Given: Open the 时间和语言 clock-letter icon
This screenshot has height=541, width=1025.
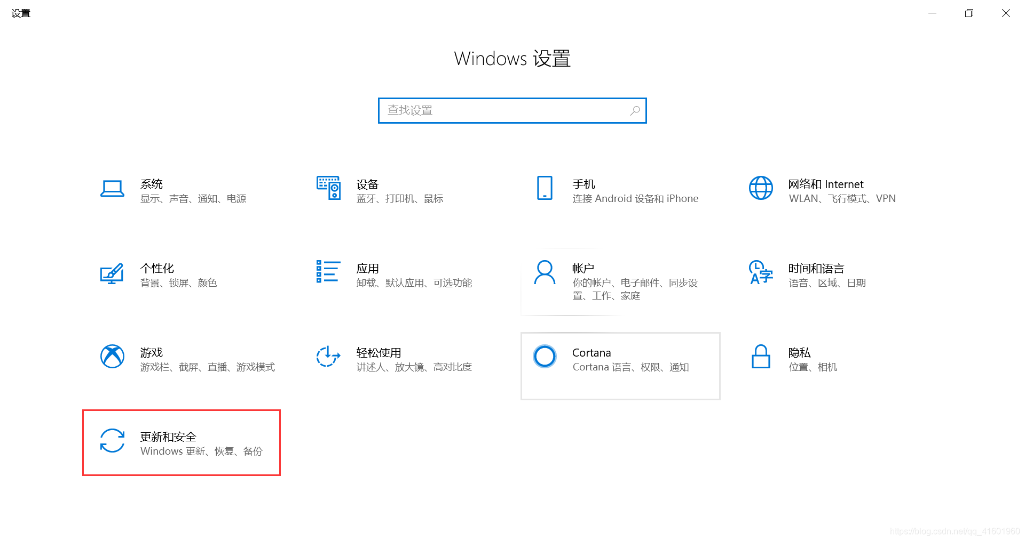Looking at the screenshot, I should pyautogui.click(x=761, y=272).
